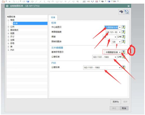Open help for 焊接 setting
Viewport: 145px width, 115px height.
[123, 37]
